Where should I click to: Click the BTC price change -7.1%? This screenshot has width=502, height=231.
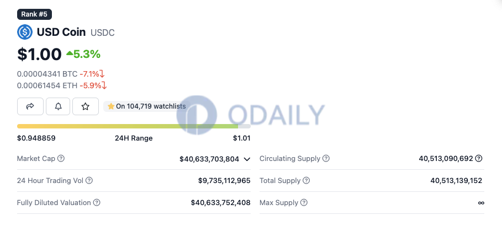92,74
